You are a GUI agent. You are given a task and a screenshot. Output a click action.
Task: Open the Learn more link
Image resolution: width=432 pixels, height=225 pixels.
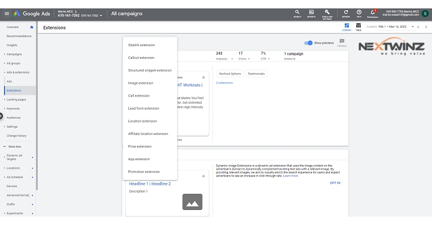pos(290,176)
